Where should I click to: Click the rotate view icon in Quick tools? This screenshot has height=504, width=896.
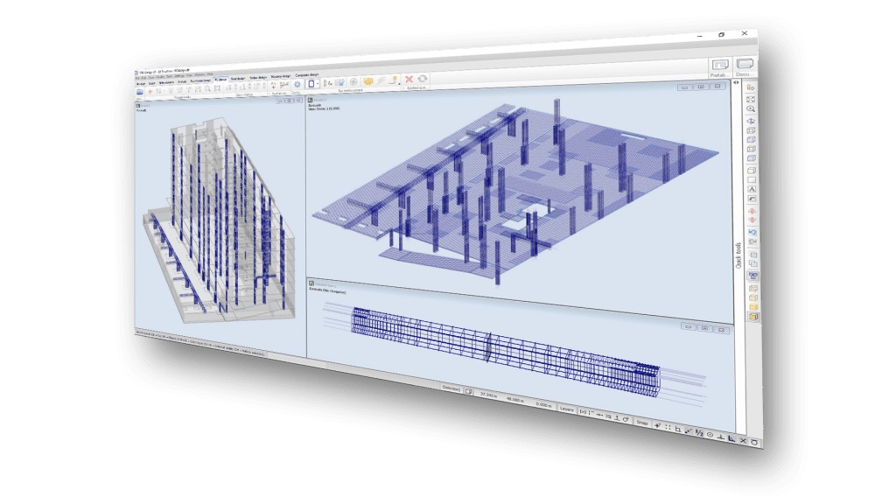click(751, 121)
